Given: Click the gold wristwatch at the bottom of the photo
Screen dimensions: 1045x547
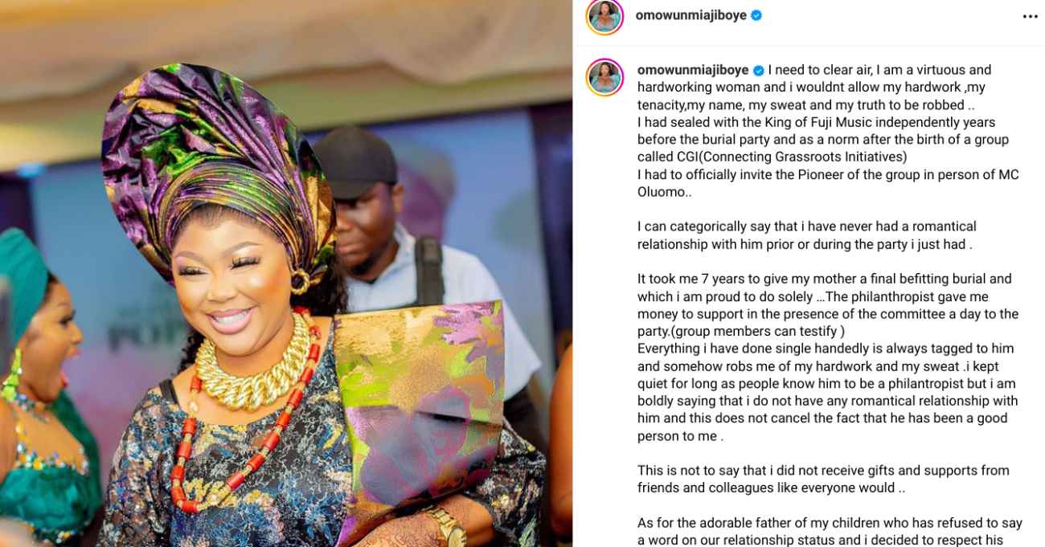Looking at the screenshot, I should [446, 527].
